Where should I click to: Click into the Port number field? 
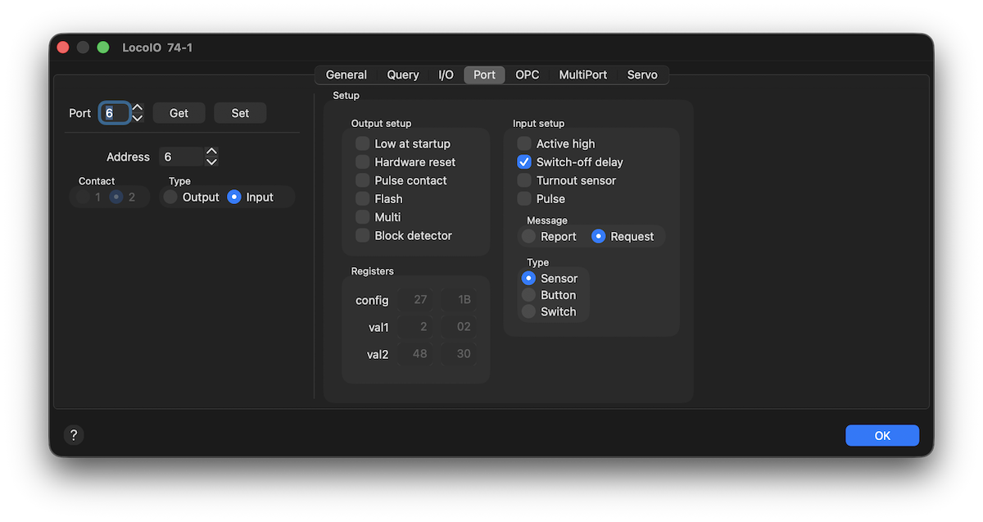coord(114,113)
